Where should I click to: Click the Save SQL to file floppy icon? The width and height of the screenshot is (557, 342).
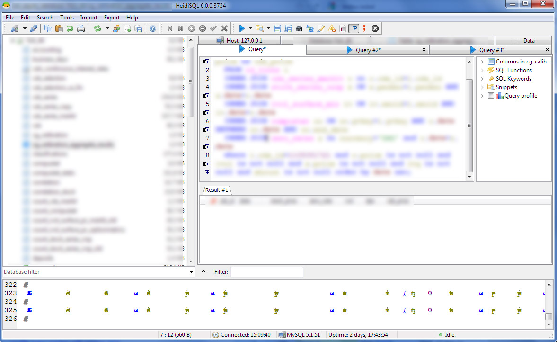[277, 28]
